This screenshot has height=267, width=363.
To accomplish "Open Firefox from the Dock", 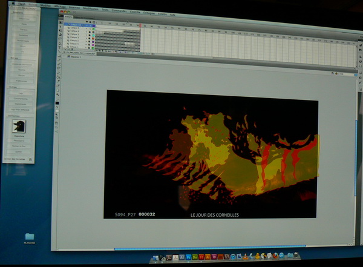I will click(276, 255).
